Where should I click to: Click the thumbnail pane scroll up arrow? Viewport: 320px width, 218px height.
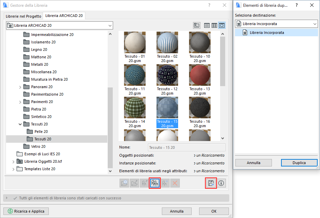223,34
